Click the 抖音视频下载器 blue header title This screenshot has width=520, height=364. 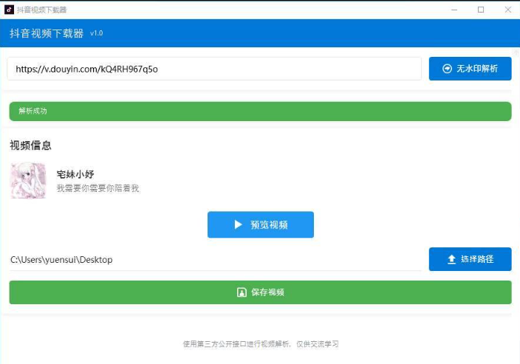[x=47, y=33]
